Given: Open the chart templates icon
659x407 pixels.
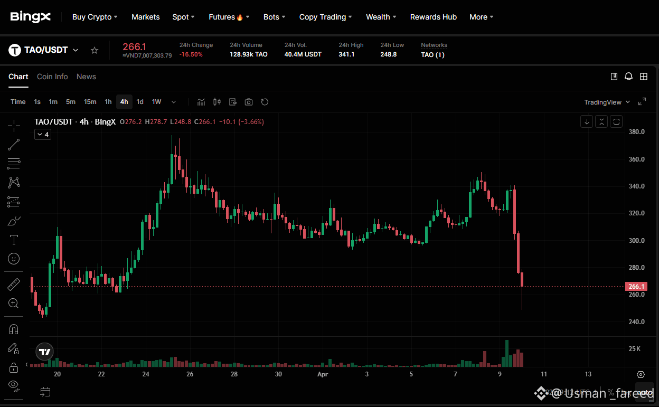Looking at the screenshot, I should tap(233, 102).
